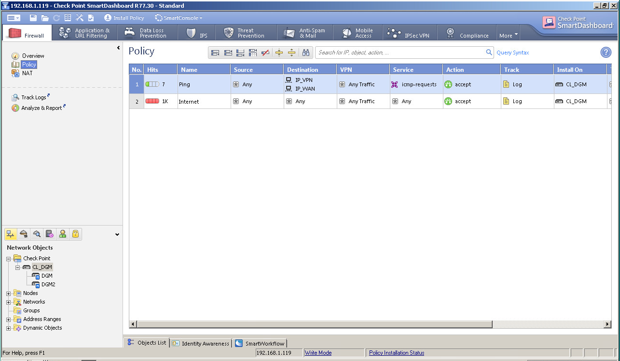Click the verify policy checkmark document icon
Image resolution: width=620 pixels, height=361 pixels.
tap(91, 18)
